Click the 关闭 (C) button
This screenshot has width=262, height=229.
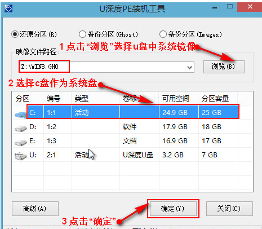(229, 209)
